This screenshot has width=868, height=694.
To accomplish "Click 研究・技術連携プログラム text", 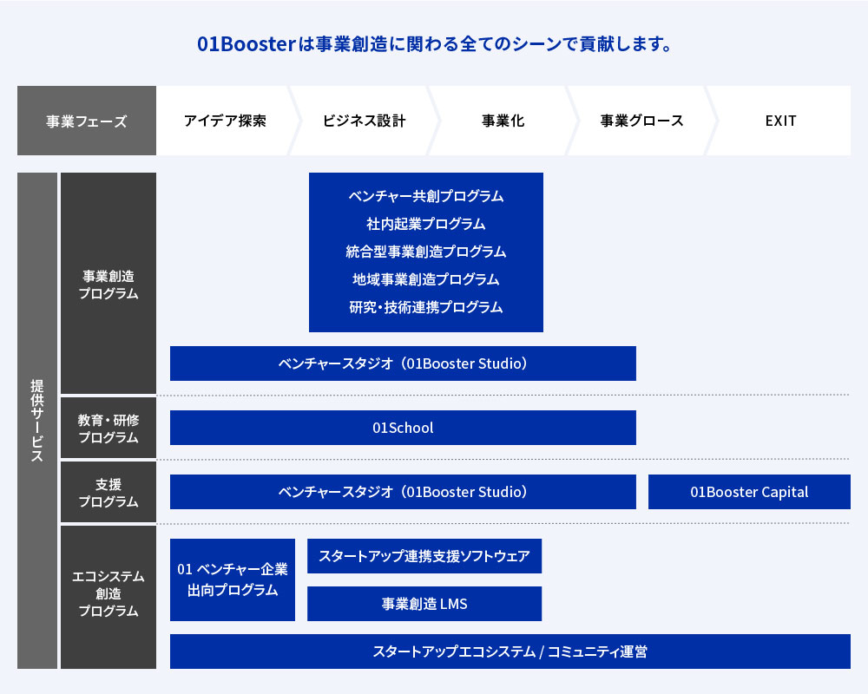I will 425,306.
